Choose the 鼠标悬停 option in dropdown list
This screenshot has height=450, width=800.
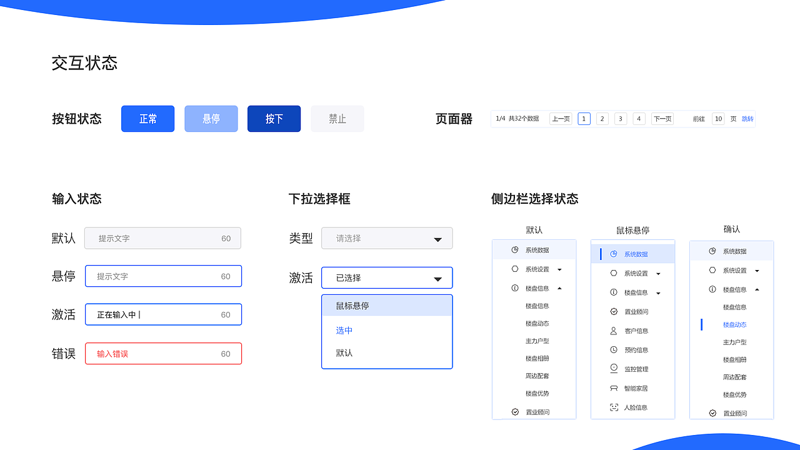[387, 306]
